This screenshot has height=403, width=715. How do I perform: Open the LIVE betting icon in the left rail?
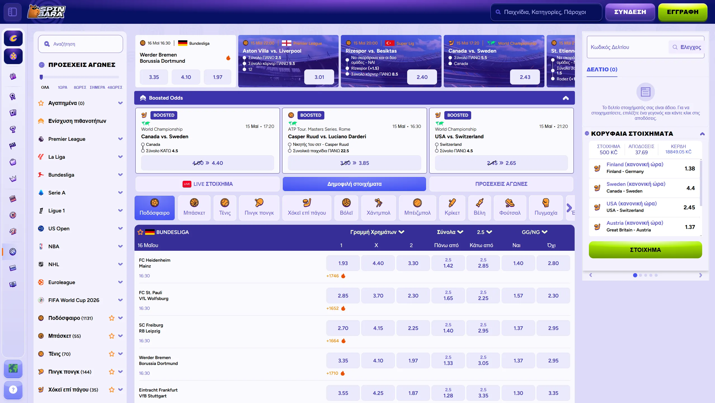13,268
